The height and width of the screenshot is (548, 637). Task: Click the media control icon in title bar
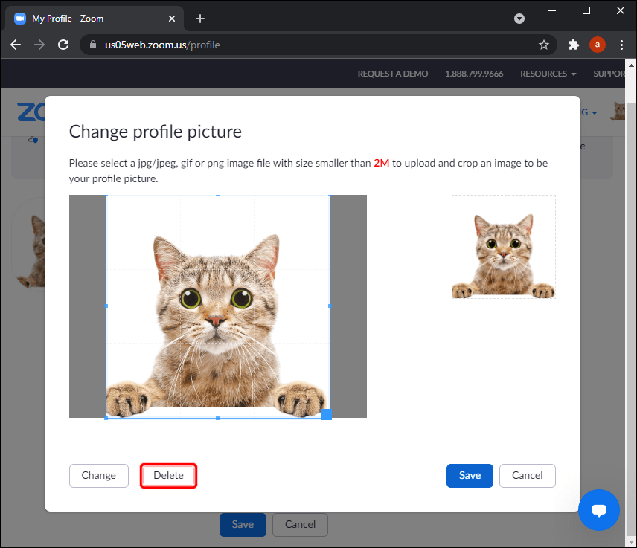[519, 18]
